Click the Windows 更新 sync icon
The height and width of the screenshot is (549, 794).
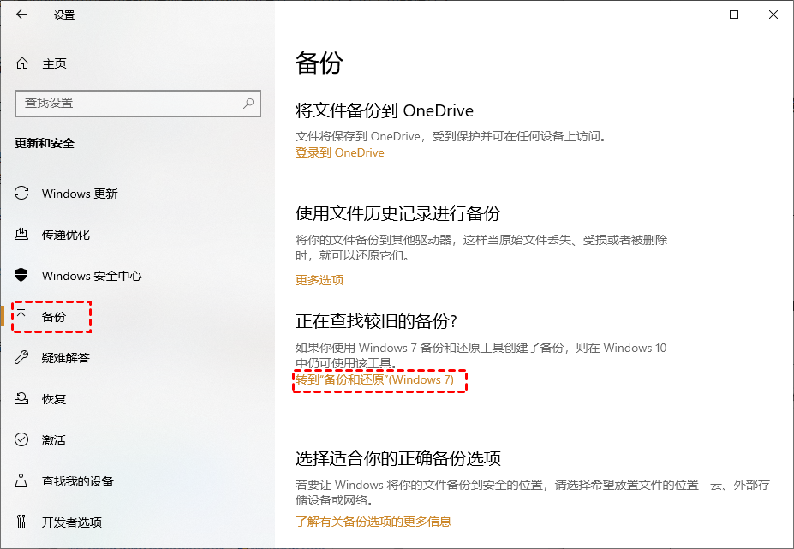pyautogui.click(x=21, y=193)
